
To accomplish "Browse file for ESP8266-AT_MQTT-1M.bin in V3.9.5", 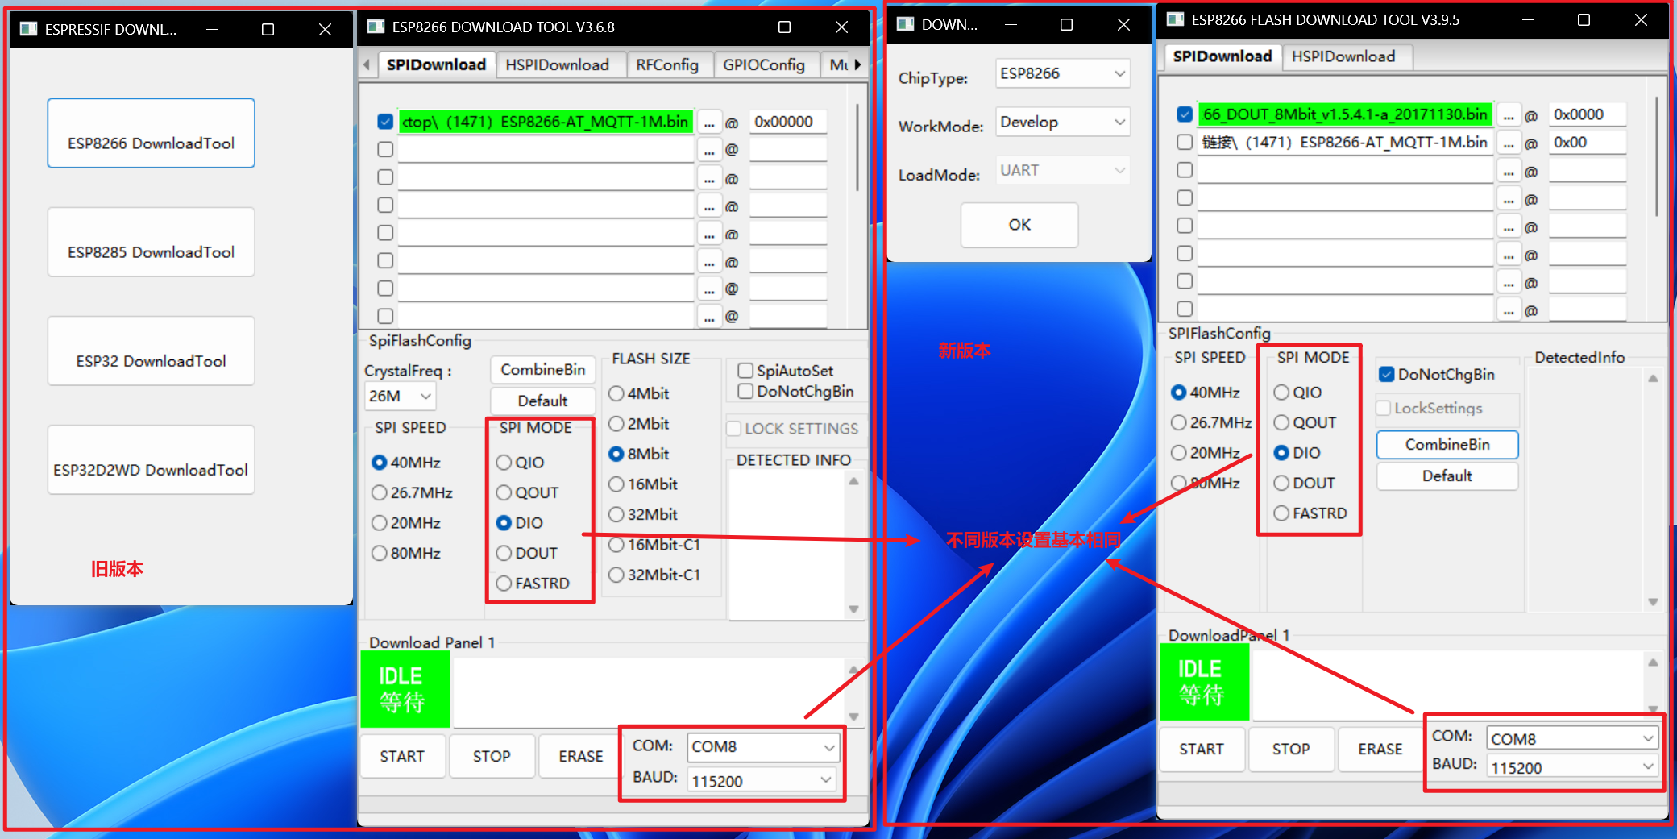I will click(1509, 143).
